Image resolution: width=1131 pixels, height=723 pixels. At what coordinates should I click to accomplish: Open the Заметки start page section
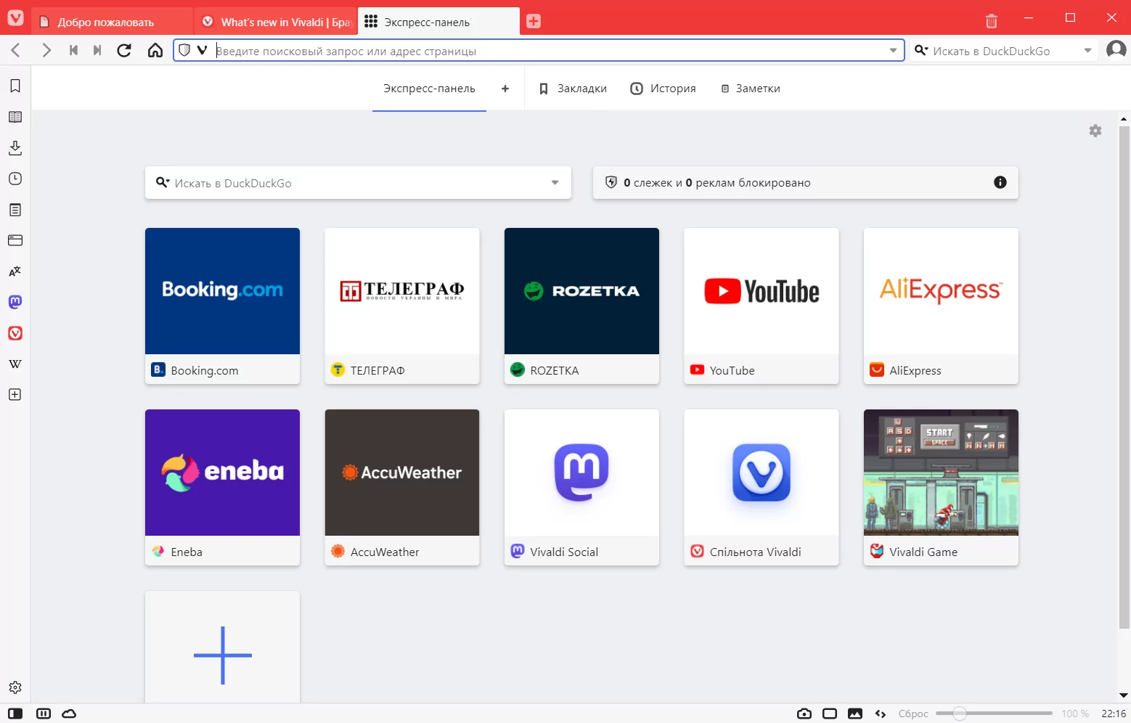click(751, 89)
